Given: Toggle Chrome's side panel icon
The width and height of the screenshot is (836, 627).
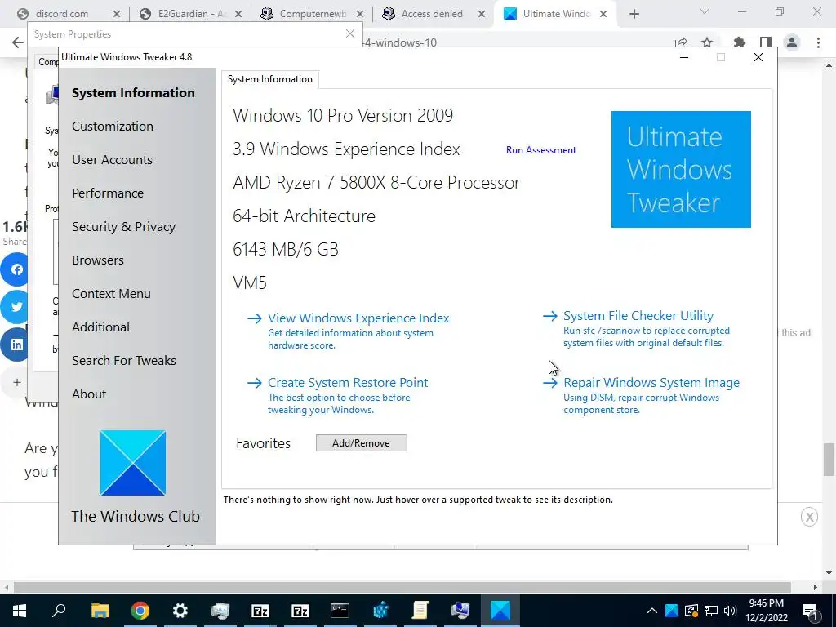Looking at the screenshot, I should 766,42.
